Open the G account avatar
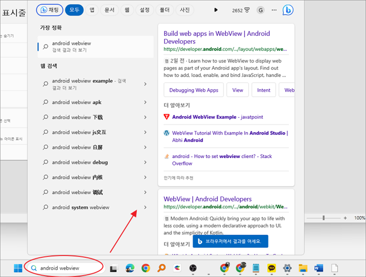The height and width of the screenshot is (277, 366). pyautogui.click(x=260, y=10)
